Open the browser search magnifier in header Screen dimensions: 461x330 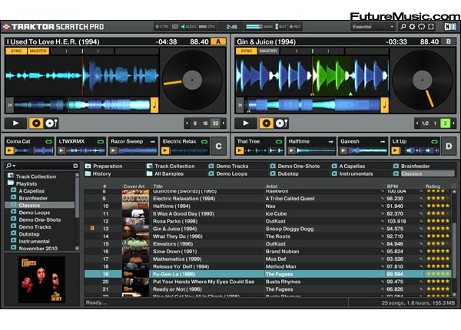pyautogui.click(x=403, y=27)
